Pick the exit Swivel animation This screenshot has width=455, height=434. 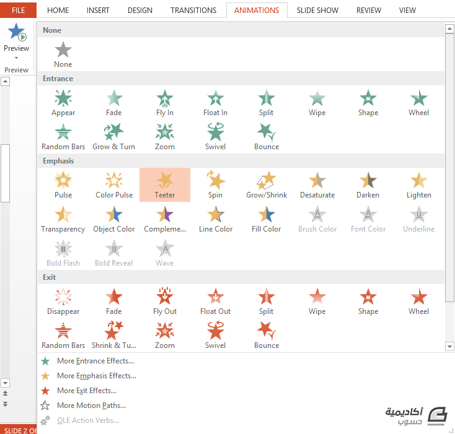tap(215, 336)
